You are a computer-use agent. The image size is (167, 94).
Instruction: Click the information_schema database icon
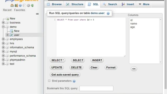click(x=7, y=47)
